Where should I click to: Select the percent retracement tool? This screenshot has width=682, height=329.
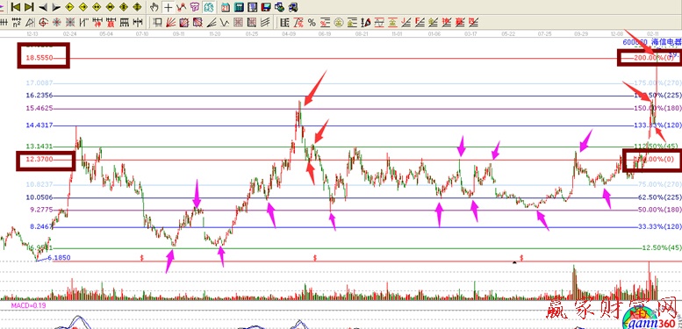coord(312,22)
